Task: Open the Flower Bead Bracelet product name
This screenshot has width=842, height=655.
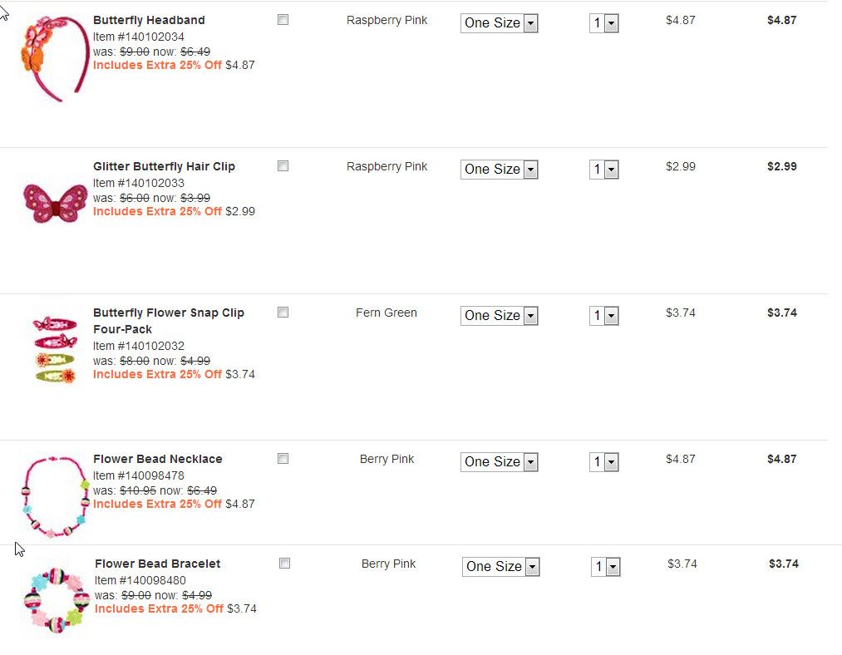Action: (157, 564)
